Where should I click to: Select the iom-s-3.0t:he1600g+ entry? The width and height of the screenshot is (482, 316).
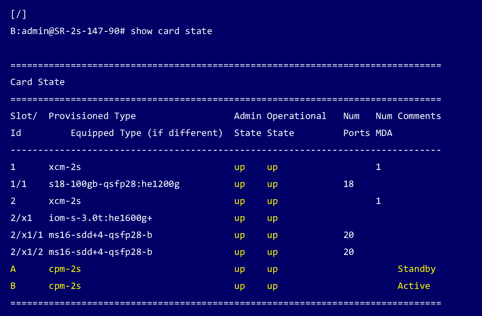(x=100, y=218)
